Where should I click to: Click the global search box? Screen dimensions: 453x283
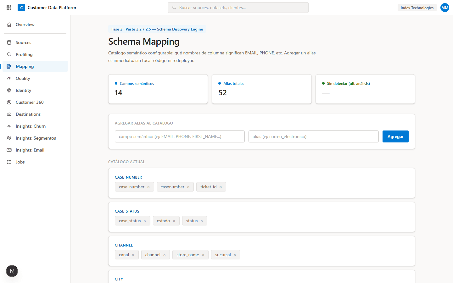tap(238, 8)
